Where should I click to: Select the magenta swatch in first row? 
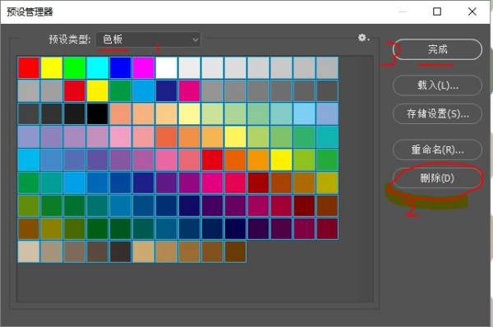[143, 67]
